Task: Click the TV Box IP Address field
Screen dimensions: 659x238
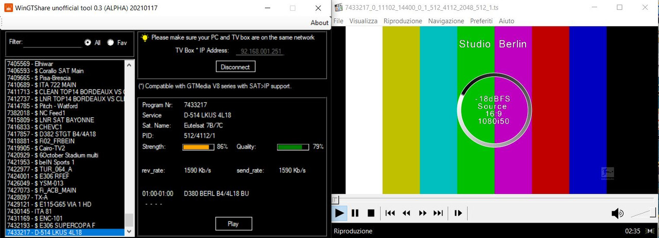Action: point(260,51)
